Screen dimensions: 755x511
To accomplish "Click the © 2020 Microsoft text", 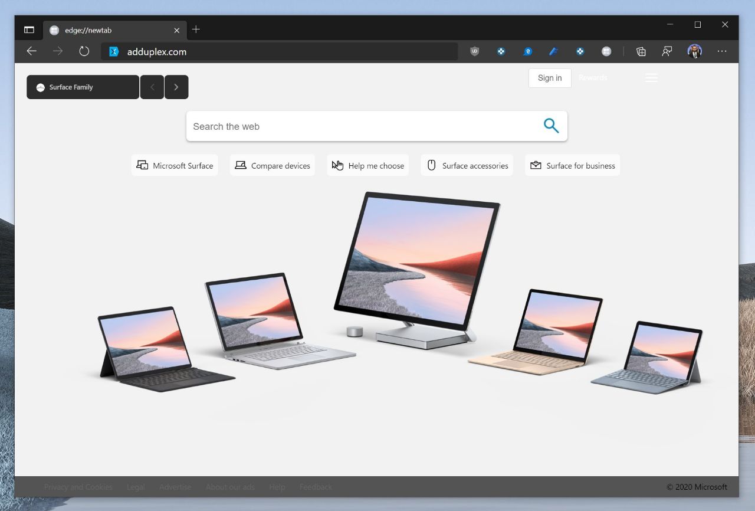I will click(697, 487).
